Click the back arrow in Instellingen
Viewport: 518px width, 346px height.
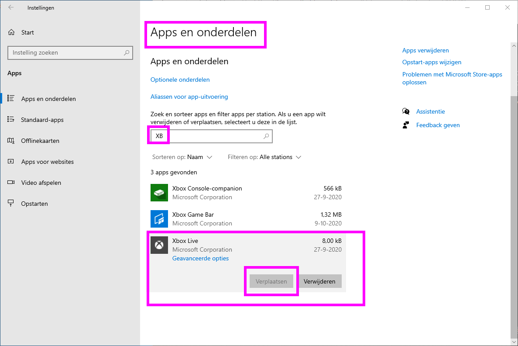click(x=11, y=7)
